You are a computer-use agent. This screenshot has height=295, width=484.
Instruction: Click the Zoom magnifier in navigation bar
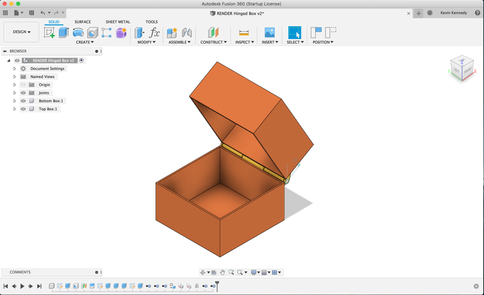(232, 272)
